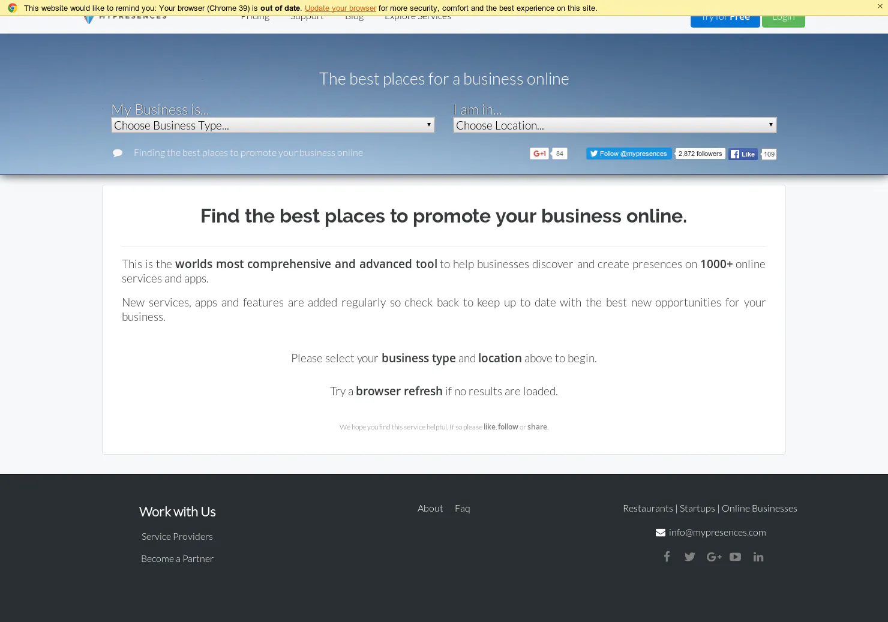Open the footer Google+ icon

click(x=713, y=557)
